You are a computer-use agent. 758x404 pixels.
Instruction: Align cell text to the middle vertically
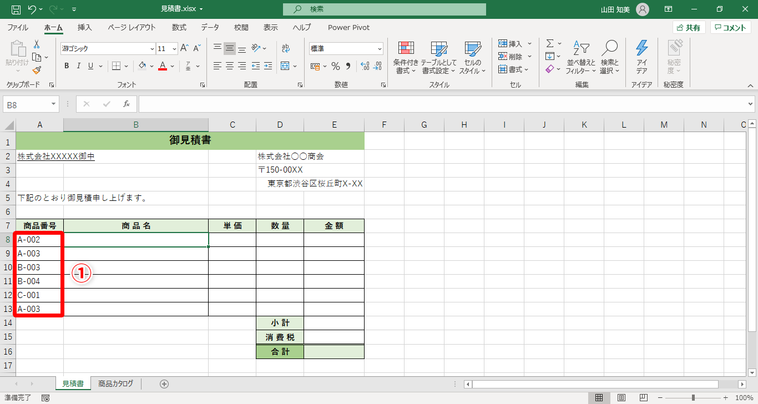(230, 48)
